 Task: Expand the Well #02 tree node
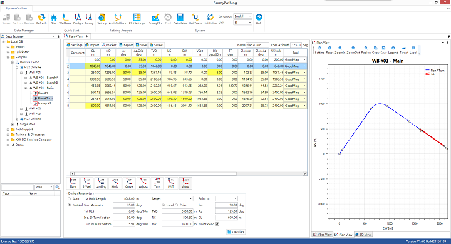coord(21,109)
